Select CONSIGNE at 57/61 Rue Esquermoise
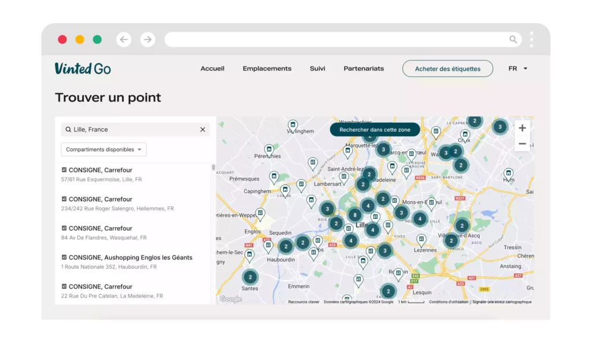This screenshot has width=592, height=345. click(133, 175)
